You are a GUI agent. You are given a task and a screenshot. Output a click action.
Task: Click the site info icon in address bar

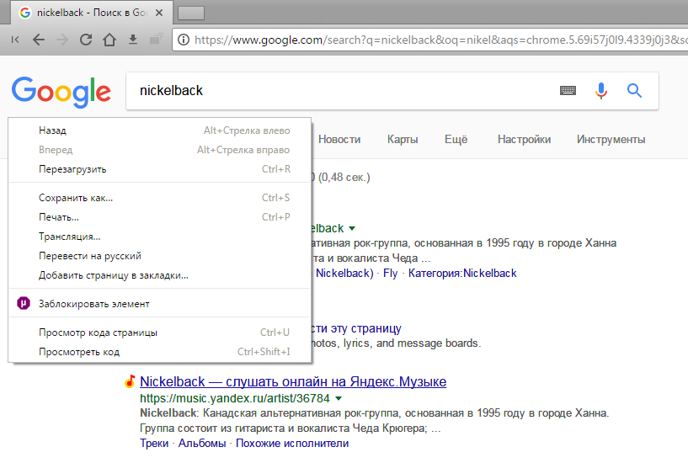183,40
